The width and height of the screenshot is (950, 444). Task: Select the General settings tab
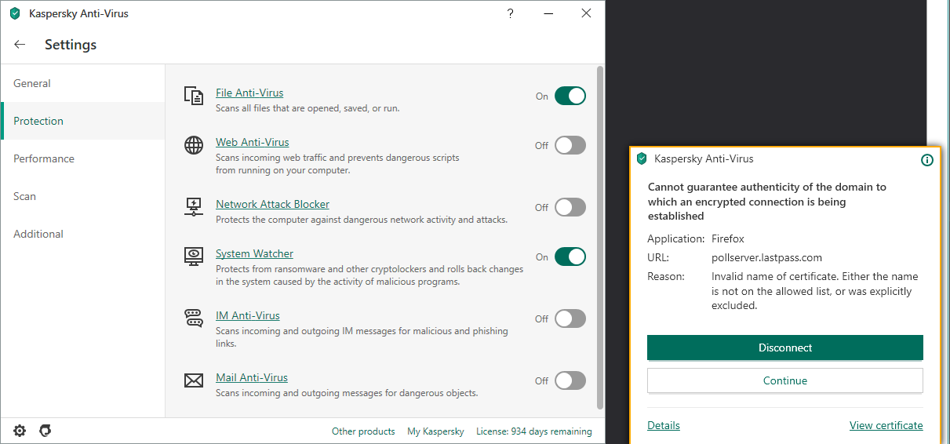click(82, 83)
